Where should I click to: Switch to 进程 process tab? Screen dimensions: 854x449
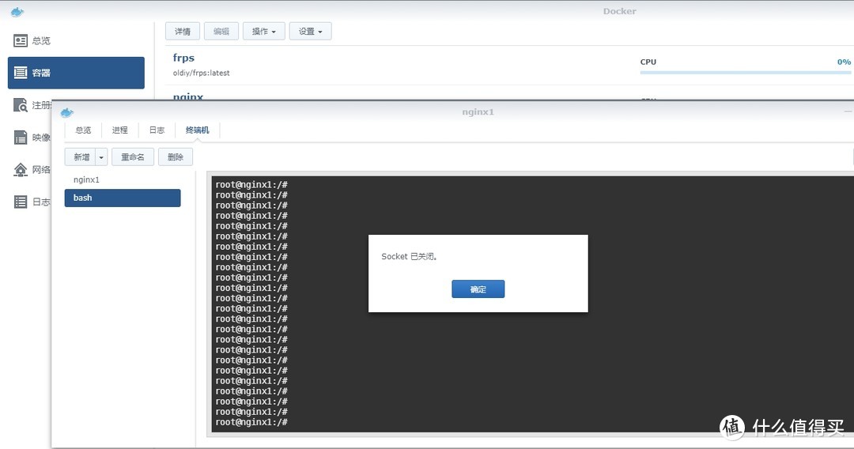120,130
